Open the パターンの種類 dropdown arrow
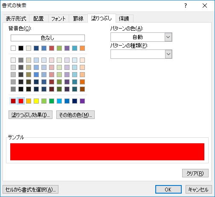Image resolution: width=215 pixels, height=197 pixels. pos(169,54)
